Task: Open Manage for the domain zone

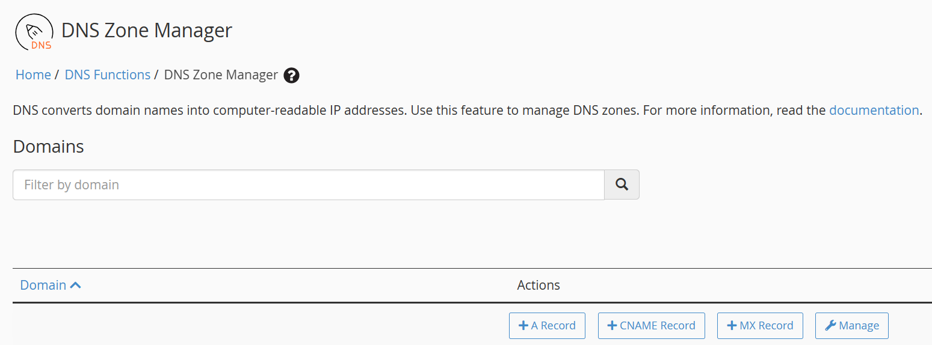Action: [852, 325]
